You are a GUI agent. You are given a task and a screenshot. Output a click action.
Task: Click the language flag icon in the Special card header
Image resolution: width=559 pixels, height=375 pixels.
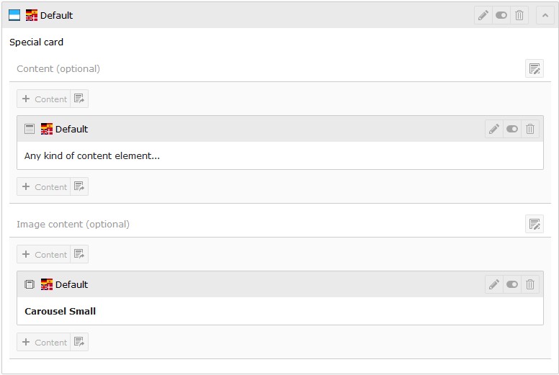pos(32,15)
